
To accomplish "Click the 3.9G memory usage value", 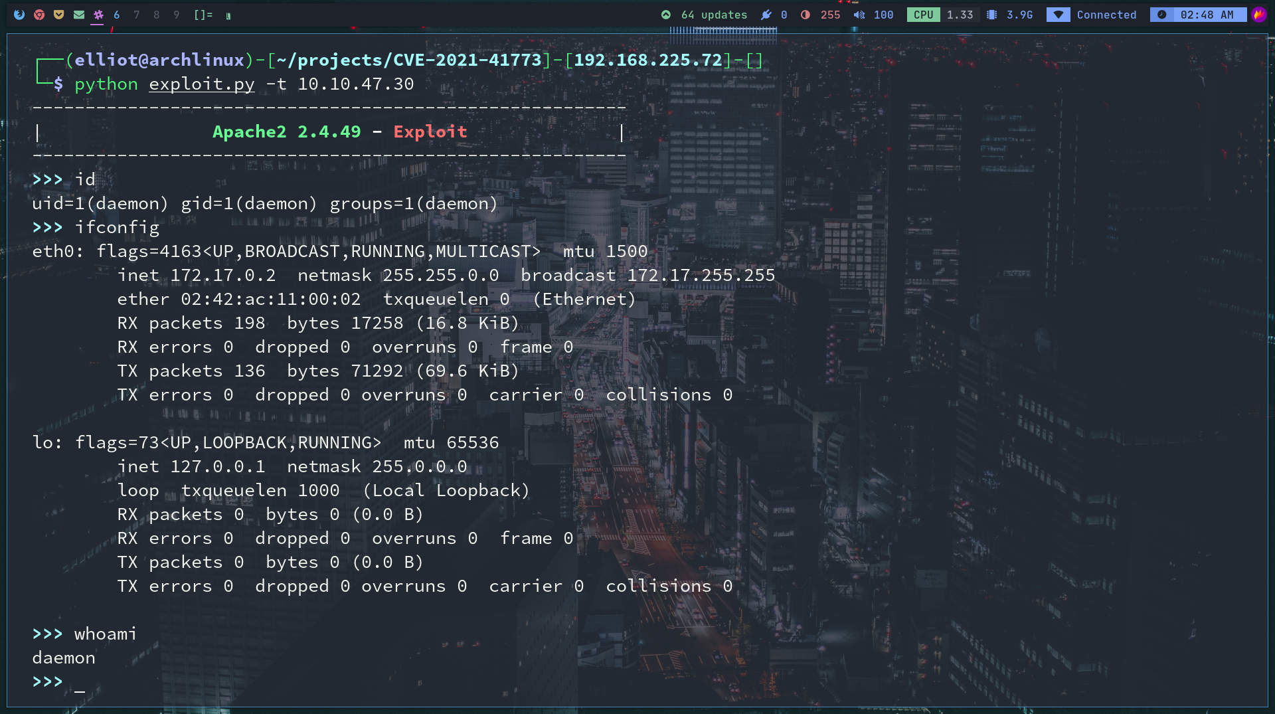I will 1020,15.
